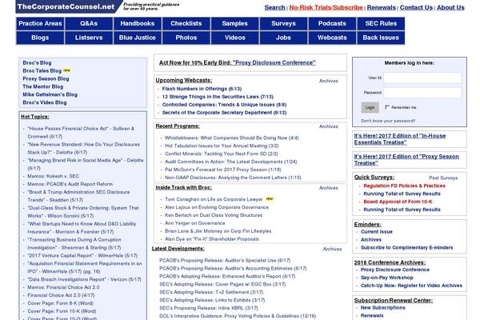480x320 pixels.
Task: Go to SEC Rules page
Action: [381, 23]
